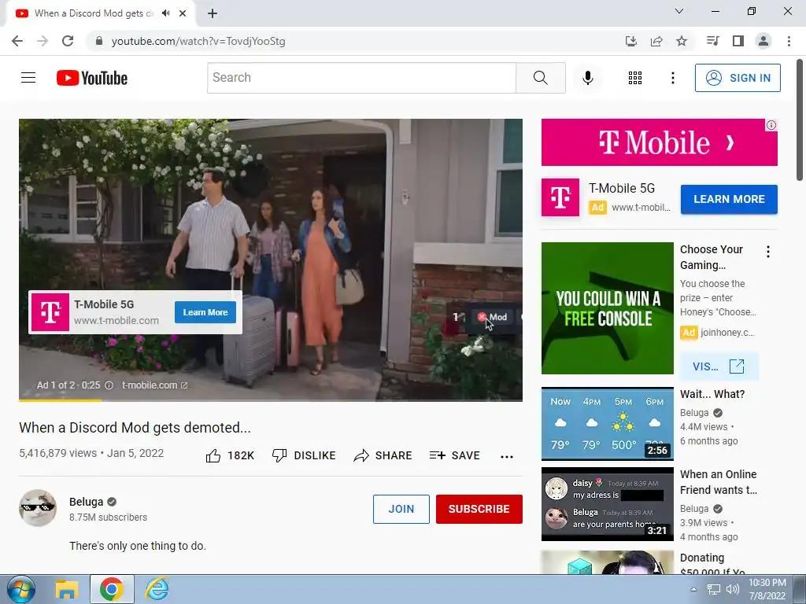Open 'When an Online Friend wants' thumbnail
The image size is (806, 604).
click(607, 504)
